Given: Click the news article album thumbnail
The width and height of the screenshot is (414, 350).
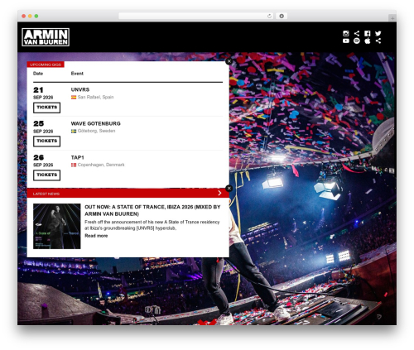Looking at the screenshot, I should click(x=57, y=226).
